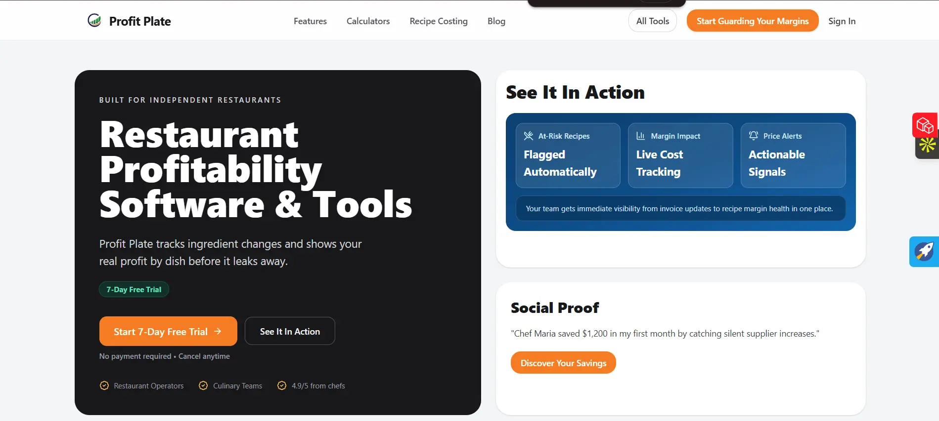Screen dimensions: 939x421
Task: Click the '4.9/5 from chefs' rating text
Action: [x=318, y=386]
